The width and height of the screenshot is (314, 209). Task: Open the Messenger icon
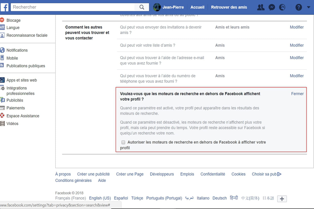click(x=272, y=7)
